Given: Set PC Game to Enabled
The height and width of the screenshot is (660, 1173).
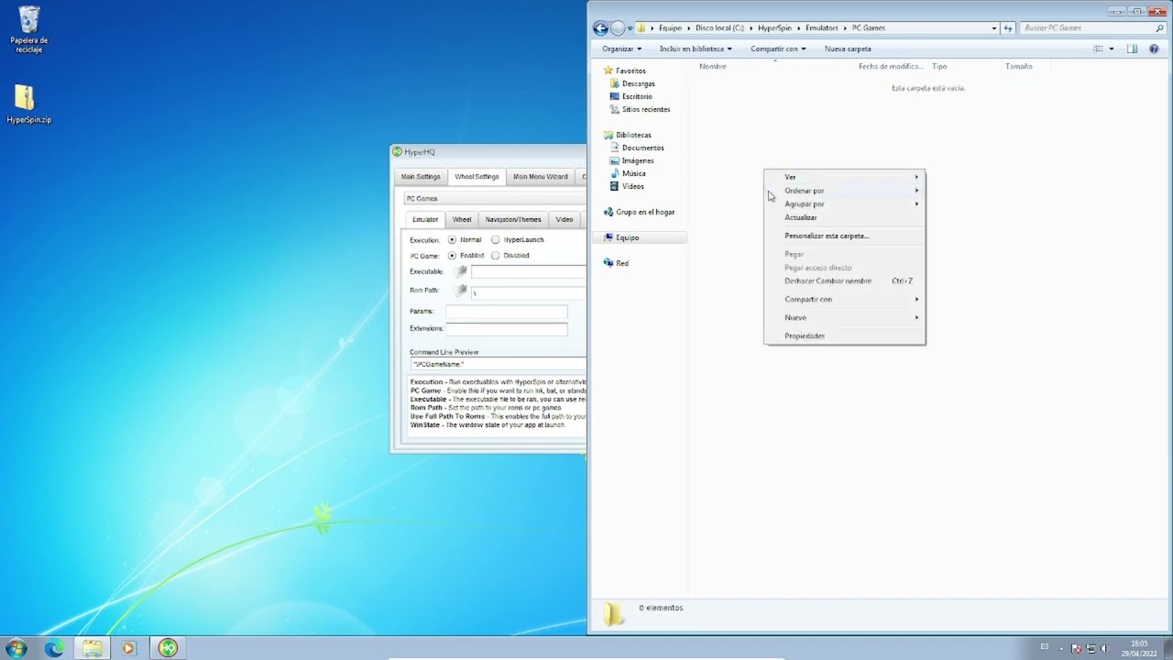Looking at the screenshot, I should tap(452, 255).
